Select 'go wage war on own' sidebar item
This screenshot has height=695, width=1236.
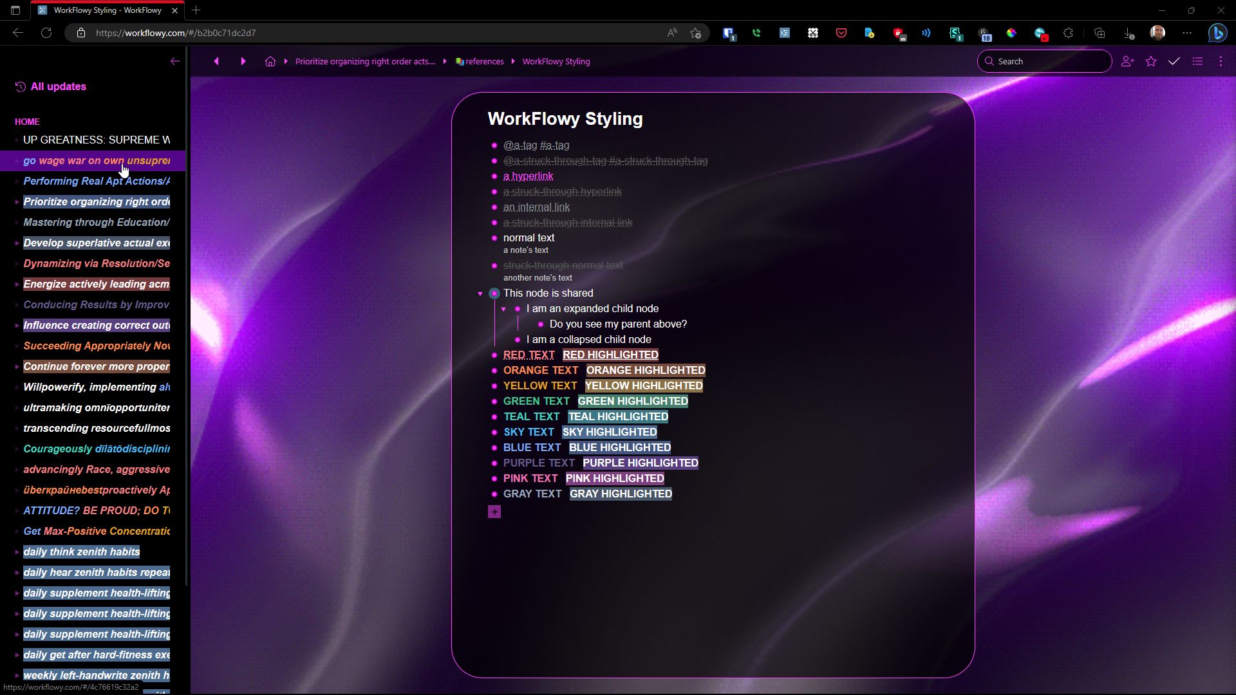[97, 161]
